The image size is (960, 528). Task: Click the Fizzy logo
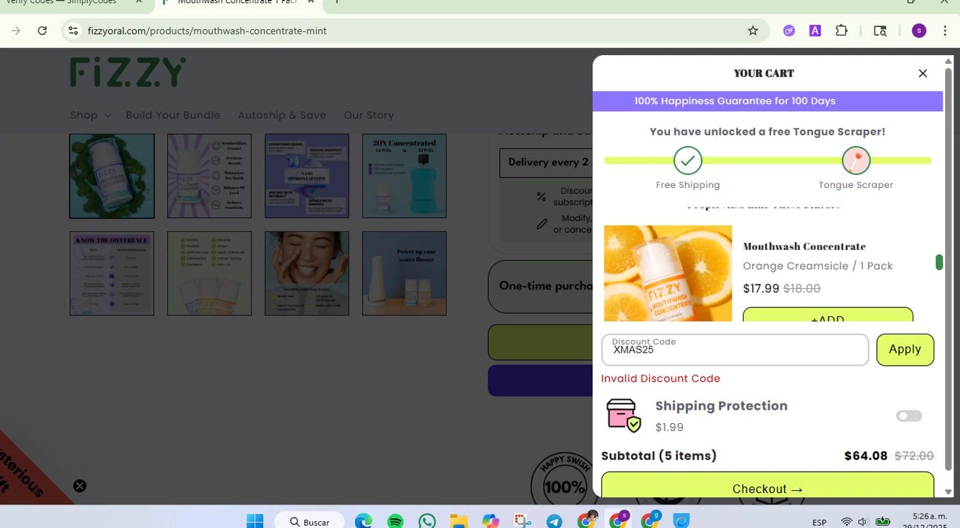point(128,72)
